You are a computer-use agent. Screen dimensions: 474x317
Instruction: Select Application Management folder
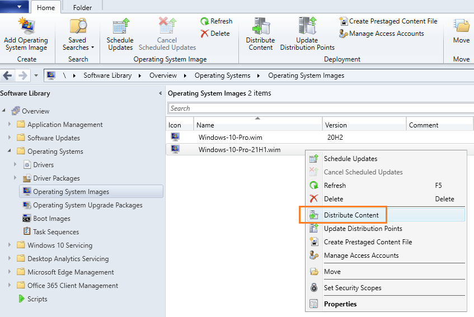(60, 124)
